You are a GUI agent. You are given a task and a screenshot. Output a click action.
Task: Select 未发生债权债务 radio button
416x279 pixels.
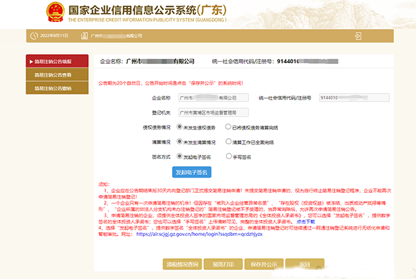180,127
